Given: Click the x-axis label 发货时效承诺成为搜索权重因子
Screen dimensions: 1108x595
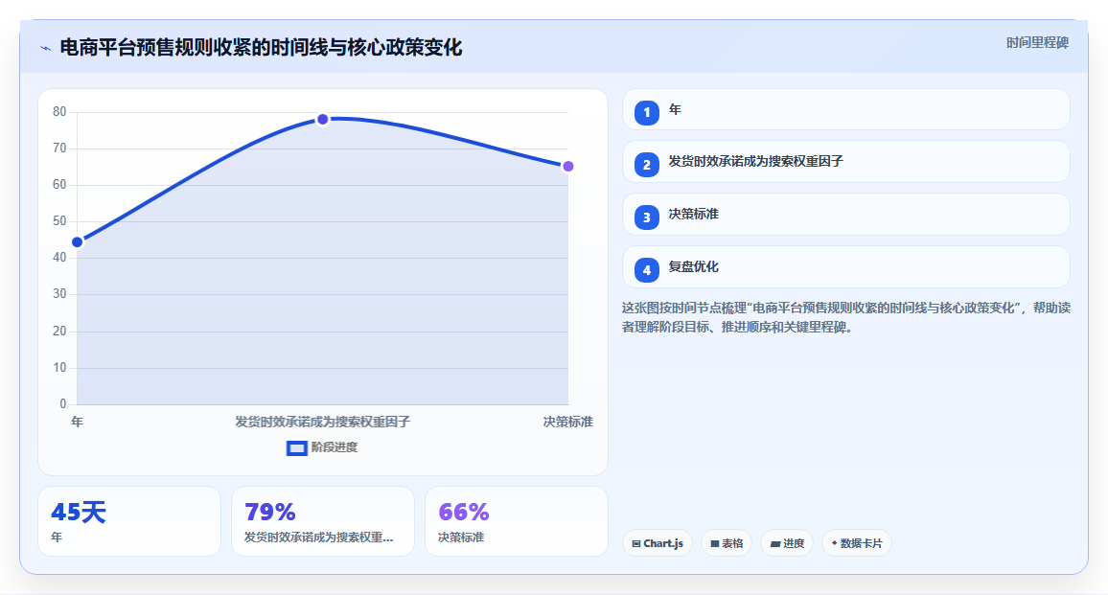Looking at the screenshot, I should 322,422.
